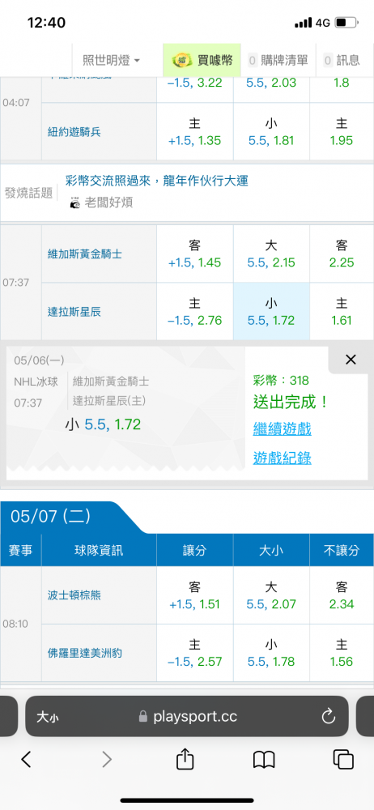This screenshot has width=374, height=810.
Task: Click the 彩幣：318 amount text
Action: pyautogui.click(x=281, y=381)
